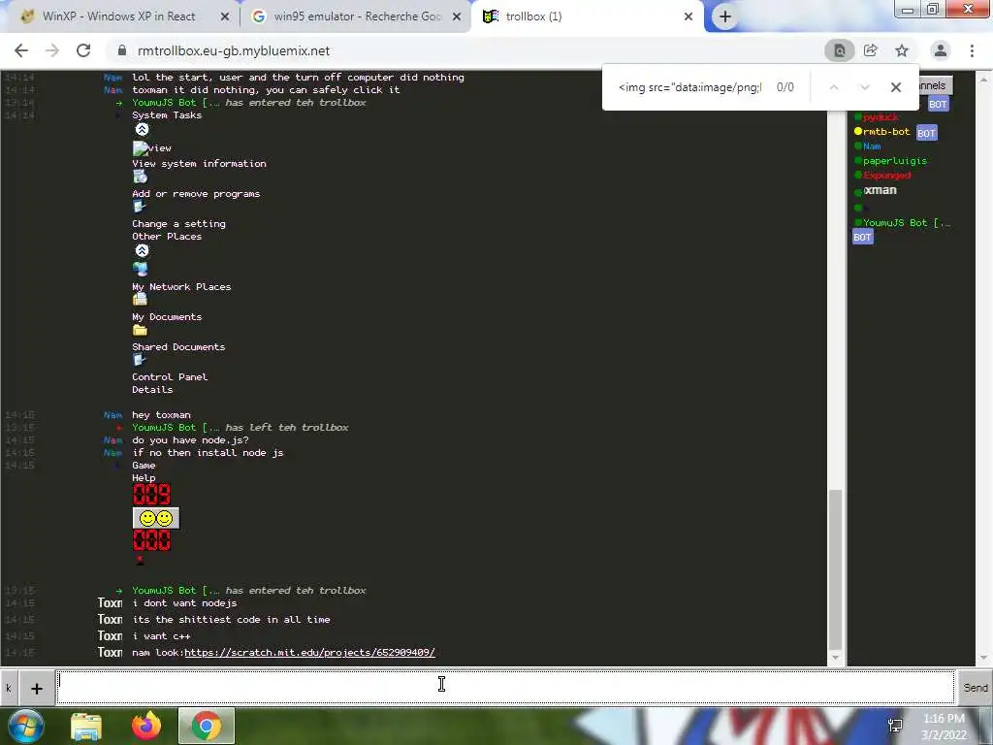Open the Chrome profile icon
Viewport: 993px width, 745px height.
pos(941,50)
